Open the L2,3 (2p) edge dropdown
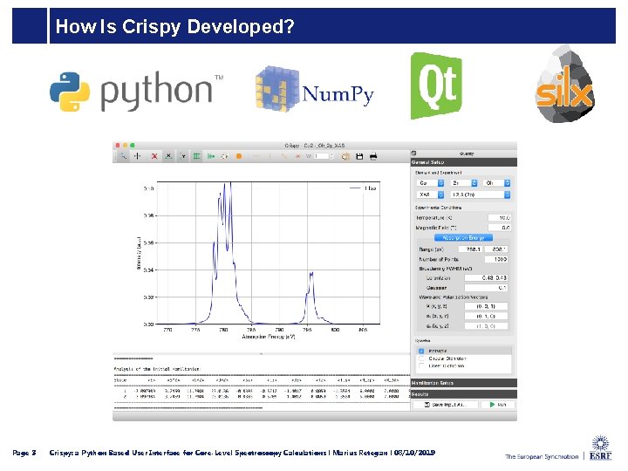The image size is (628, 471). [x=480, y=195]
